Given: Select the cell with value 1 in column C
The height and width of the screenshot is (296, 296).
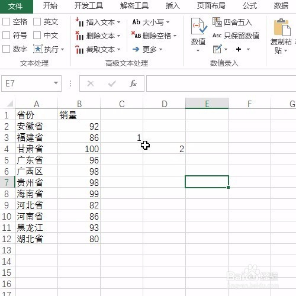Looking at the screenshot, I should click(122, 137).
